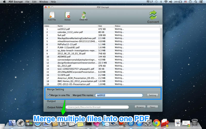Image resolution: width=206 pixels, height=129 pixels.
Task: Open the Wi-Fi status icon in menu bar
Action: 166,2
